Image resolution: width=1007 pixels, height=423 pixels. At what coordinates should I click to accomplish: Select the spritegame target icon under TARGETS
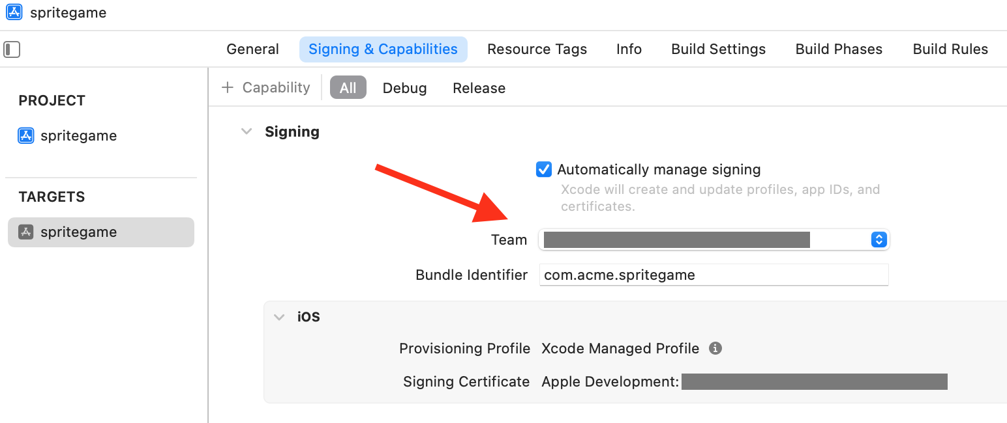26,232
